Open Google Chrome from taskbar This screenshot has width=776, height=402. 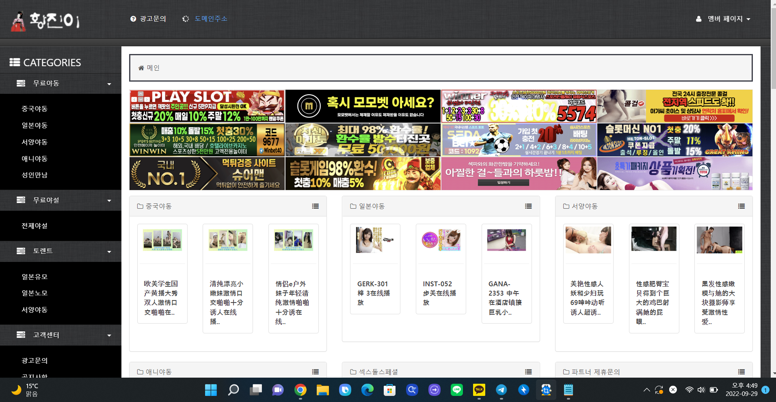click(300, 390)
